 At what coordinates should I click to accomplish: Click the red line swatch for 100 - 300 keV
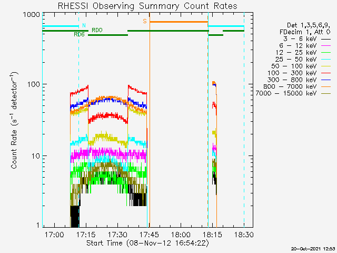(x=326, y=73)
